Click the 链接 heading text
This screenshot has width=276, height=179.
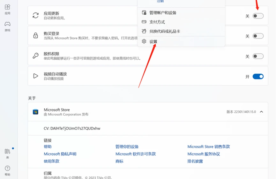click(48, 140)
